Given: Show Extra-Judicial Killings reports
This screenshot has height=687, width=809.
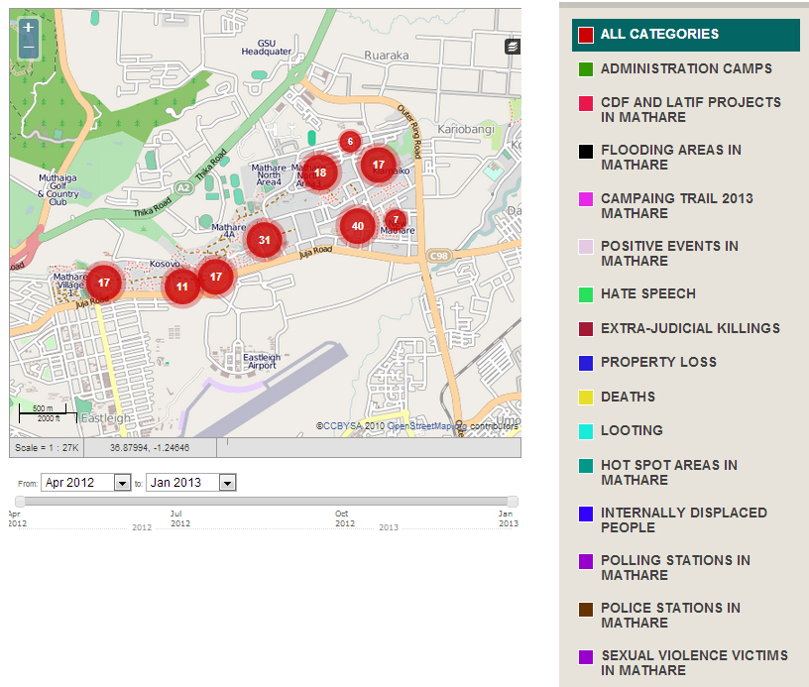Looking at the screenshot, I should (690, 328).
